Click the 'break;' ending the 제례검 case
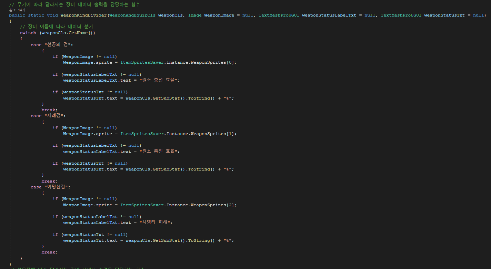The height and width of the screenshot is (269, 491). pyautogui.click(x=49, y=181)
